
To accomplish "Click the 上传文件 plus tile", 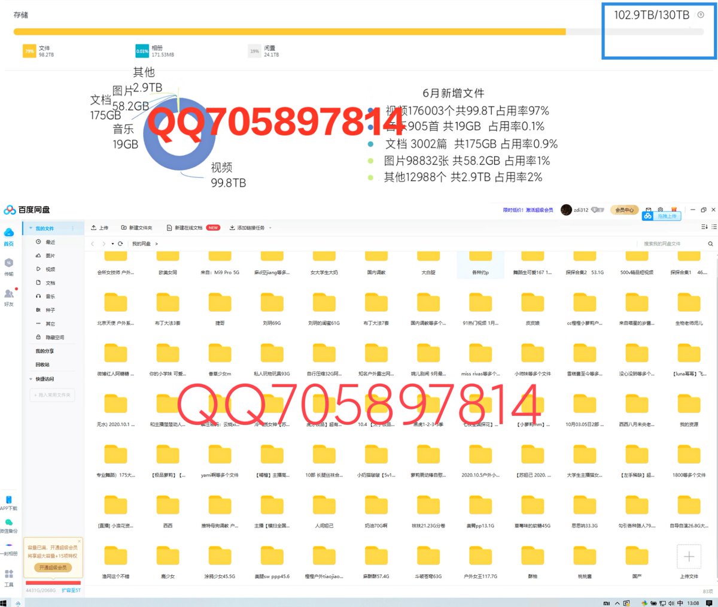I will 689,557.
